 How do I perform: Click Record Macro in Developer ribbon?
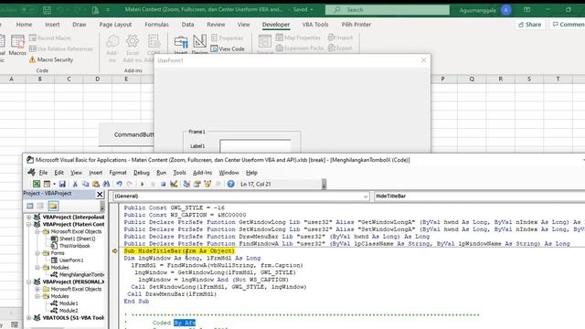click(50, 38)
